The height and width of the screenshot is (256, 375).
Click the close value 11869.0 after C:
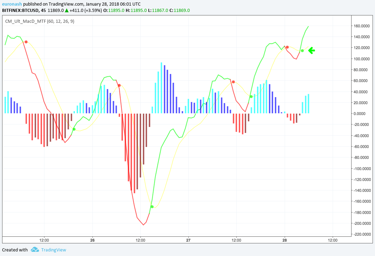[182, 10]
